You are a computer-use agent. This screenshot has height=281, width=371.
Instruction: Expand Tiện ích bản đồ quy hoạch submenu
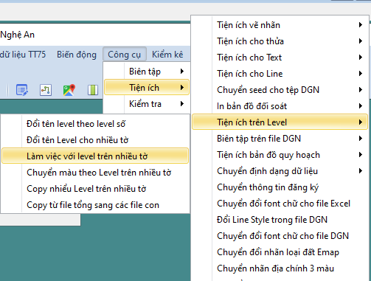(280, 155)
